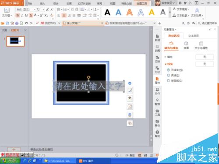Open the 形状 sidebar panel
The width and height of the screenshot is (219, 164).
[157, 70]
